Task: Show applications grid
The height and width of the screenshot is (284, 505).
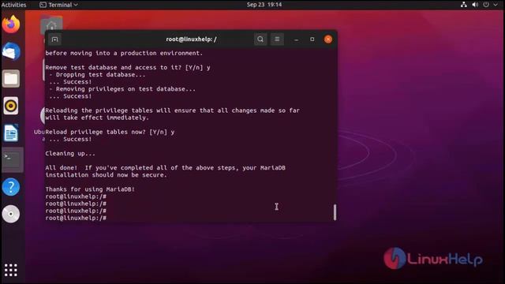Action: (11, 270)
